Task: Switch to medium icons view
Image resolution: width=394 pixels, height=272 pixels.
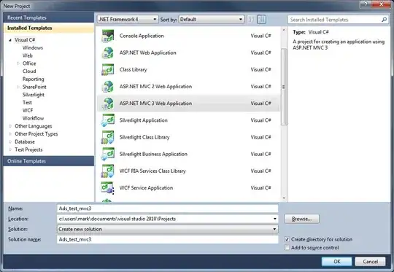Action: (x=262, y=20)
